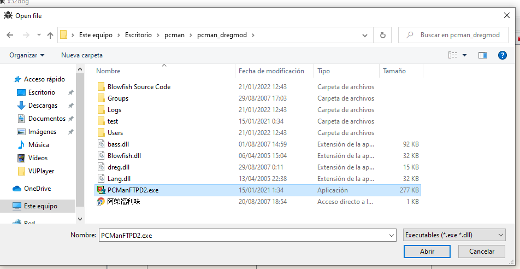This screenshot has width=520, height=269.
Task: Click the Aplicación type of PCManFTPD2.exe
Action: click(x=332, y=190)
